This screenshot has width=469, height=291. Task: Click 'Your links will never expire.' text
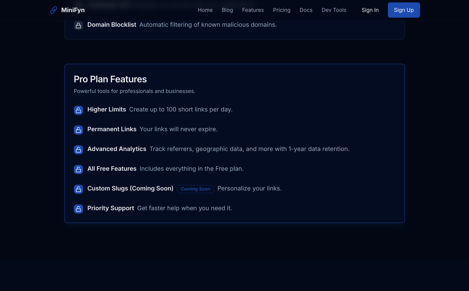point(179,129)
